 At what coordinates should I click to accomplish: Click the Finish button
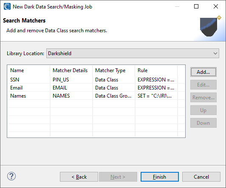[x=160, y=177]
